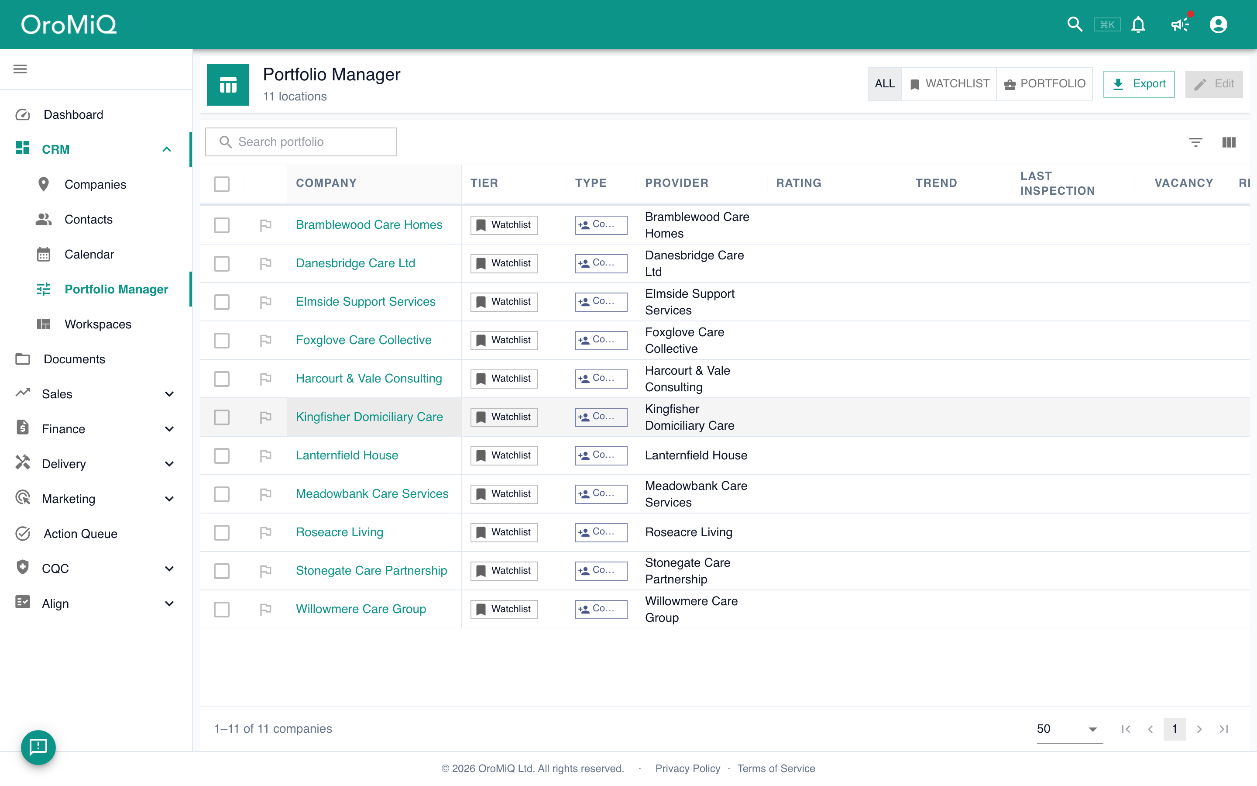Sort by the COMPANY column header

coord(326,183)
